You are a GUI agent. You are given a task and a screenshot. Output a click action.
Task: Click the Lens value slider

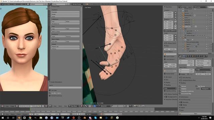pos(170,49)
